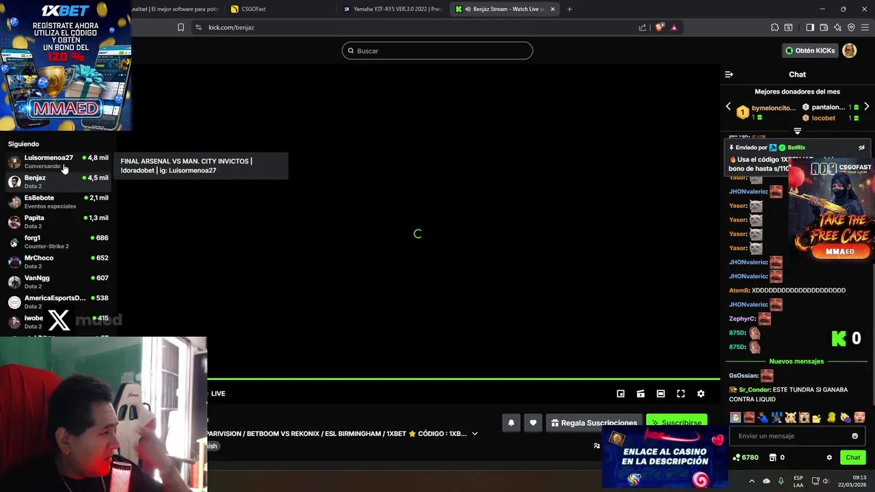Send message with green Chat button
Screen dimensions: 875x492
(853, 457)
